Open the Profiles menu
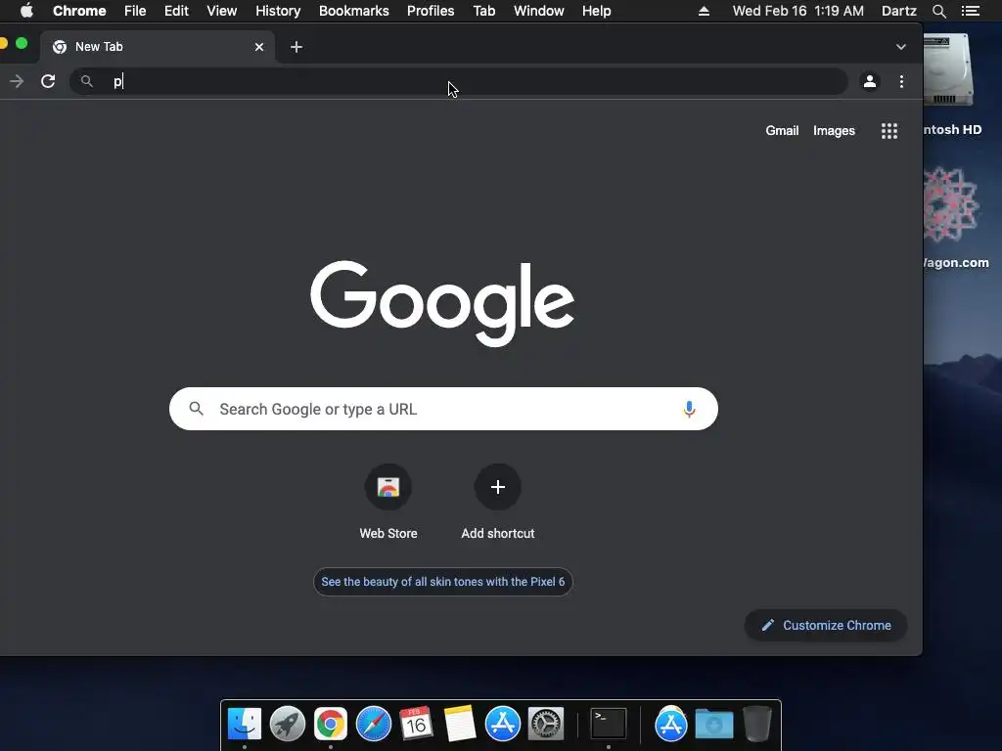This screenshot has height=751, width=1002. [x=431, y=11]
